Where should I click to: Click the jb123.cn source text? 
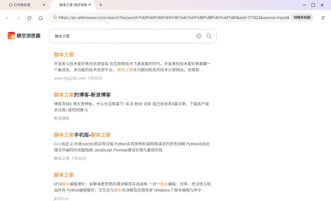click(61, 199)
